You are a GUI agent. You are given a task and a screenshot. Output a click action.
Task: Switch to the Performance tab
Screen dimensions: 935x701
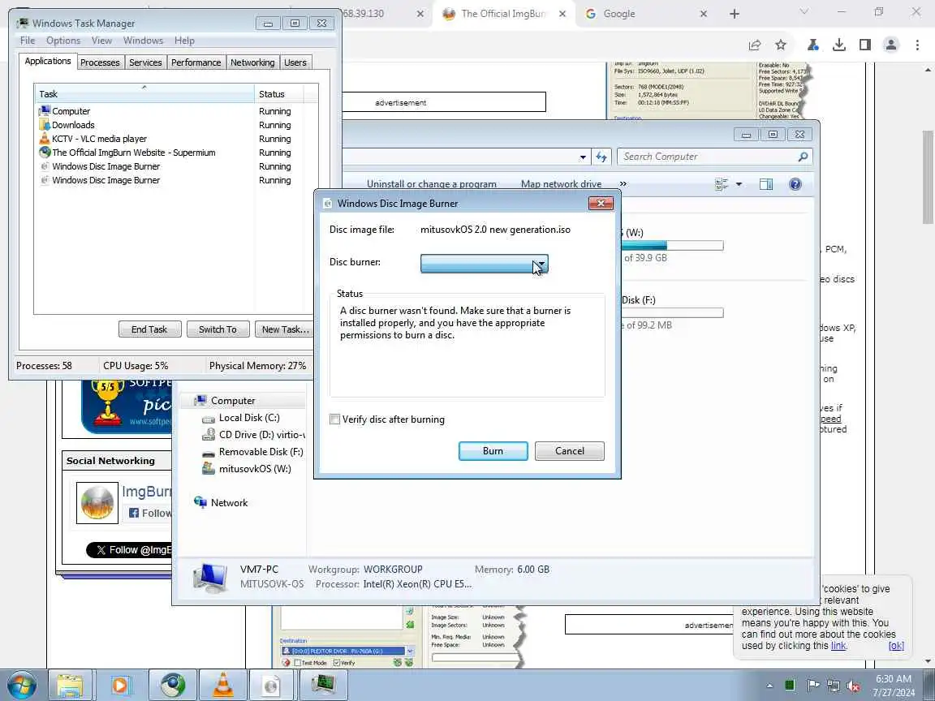[x=196, y=62]
